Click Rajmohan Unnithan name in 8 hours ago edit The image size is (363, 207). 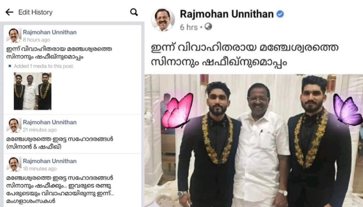tap(50, 32)
